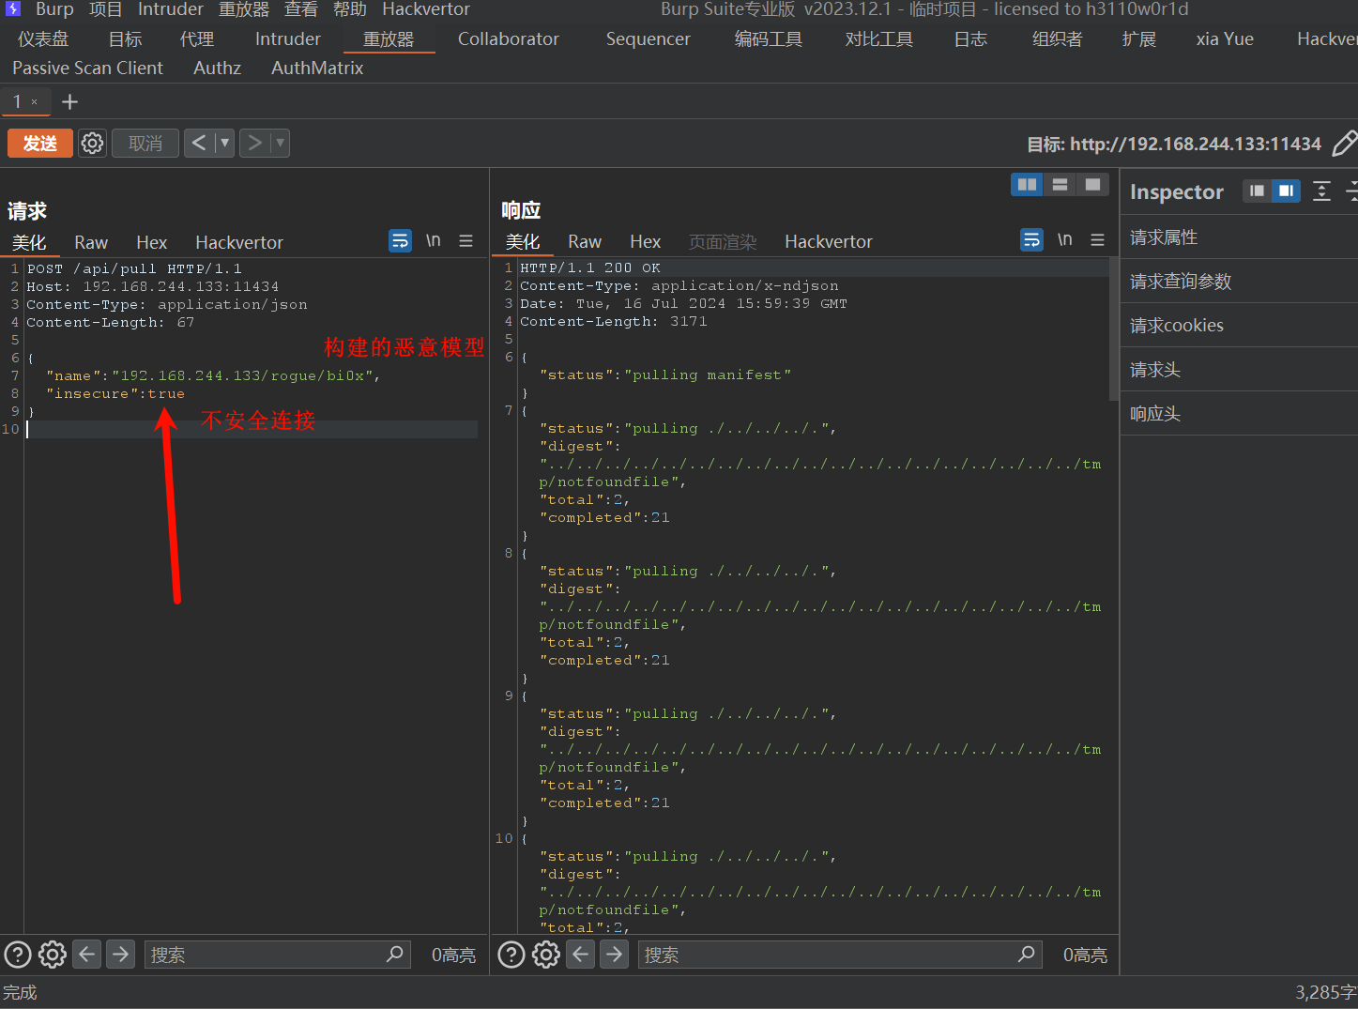Expand 响应头 section in Inspector
The height and width of the screenshot is (1009, 1358).
click(x=1239, y=414)
